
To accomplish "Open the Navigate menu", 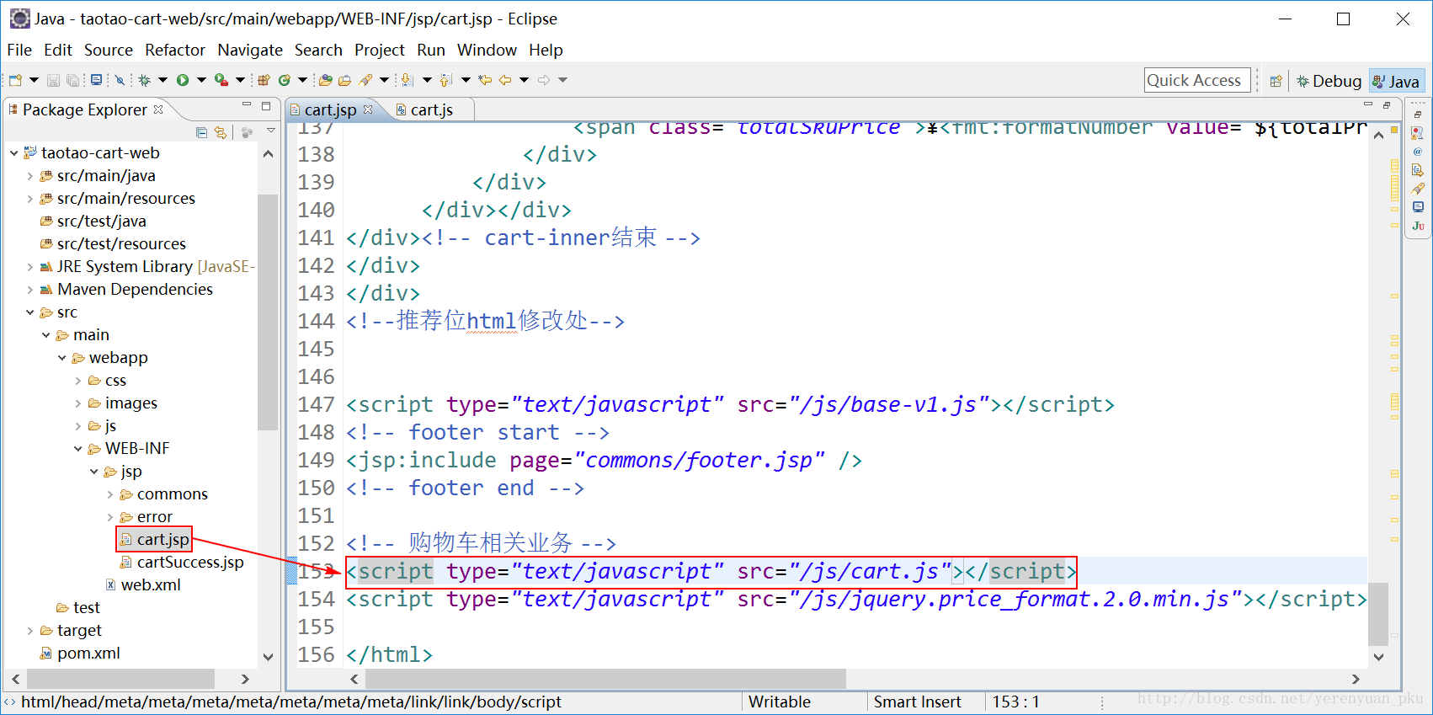I will (250, 51).
